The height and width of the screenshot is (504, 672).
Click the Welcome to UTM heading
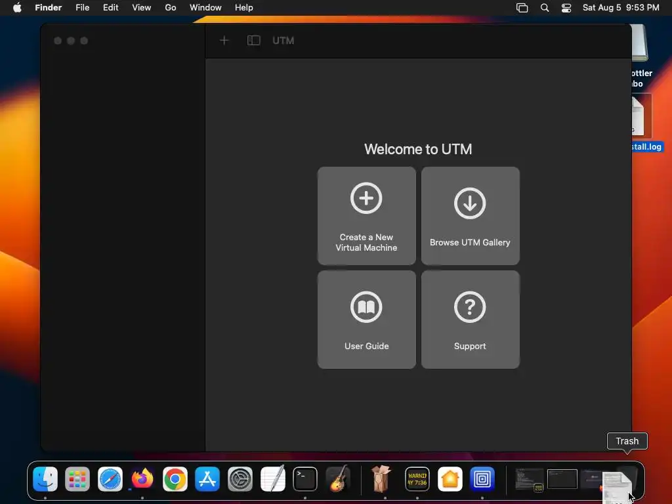pyautogui.click(x=418, y=149)
